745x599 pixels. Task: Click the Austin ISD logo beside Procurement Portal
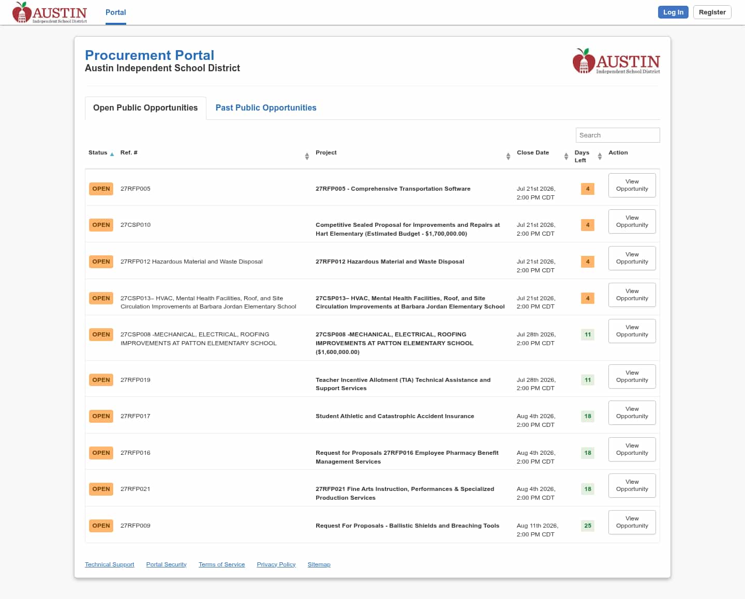pos(616,61)
